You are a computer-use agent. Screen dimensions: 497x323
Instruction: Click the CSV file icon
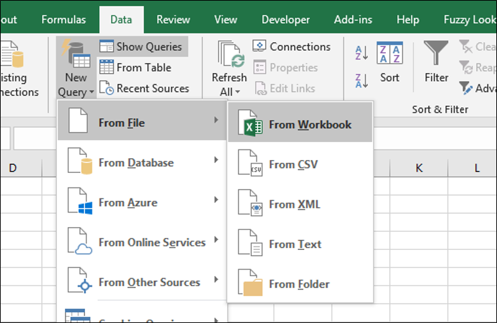(x=250, y=164)
